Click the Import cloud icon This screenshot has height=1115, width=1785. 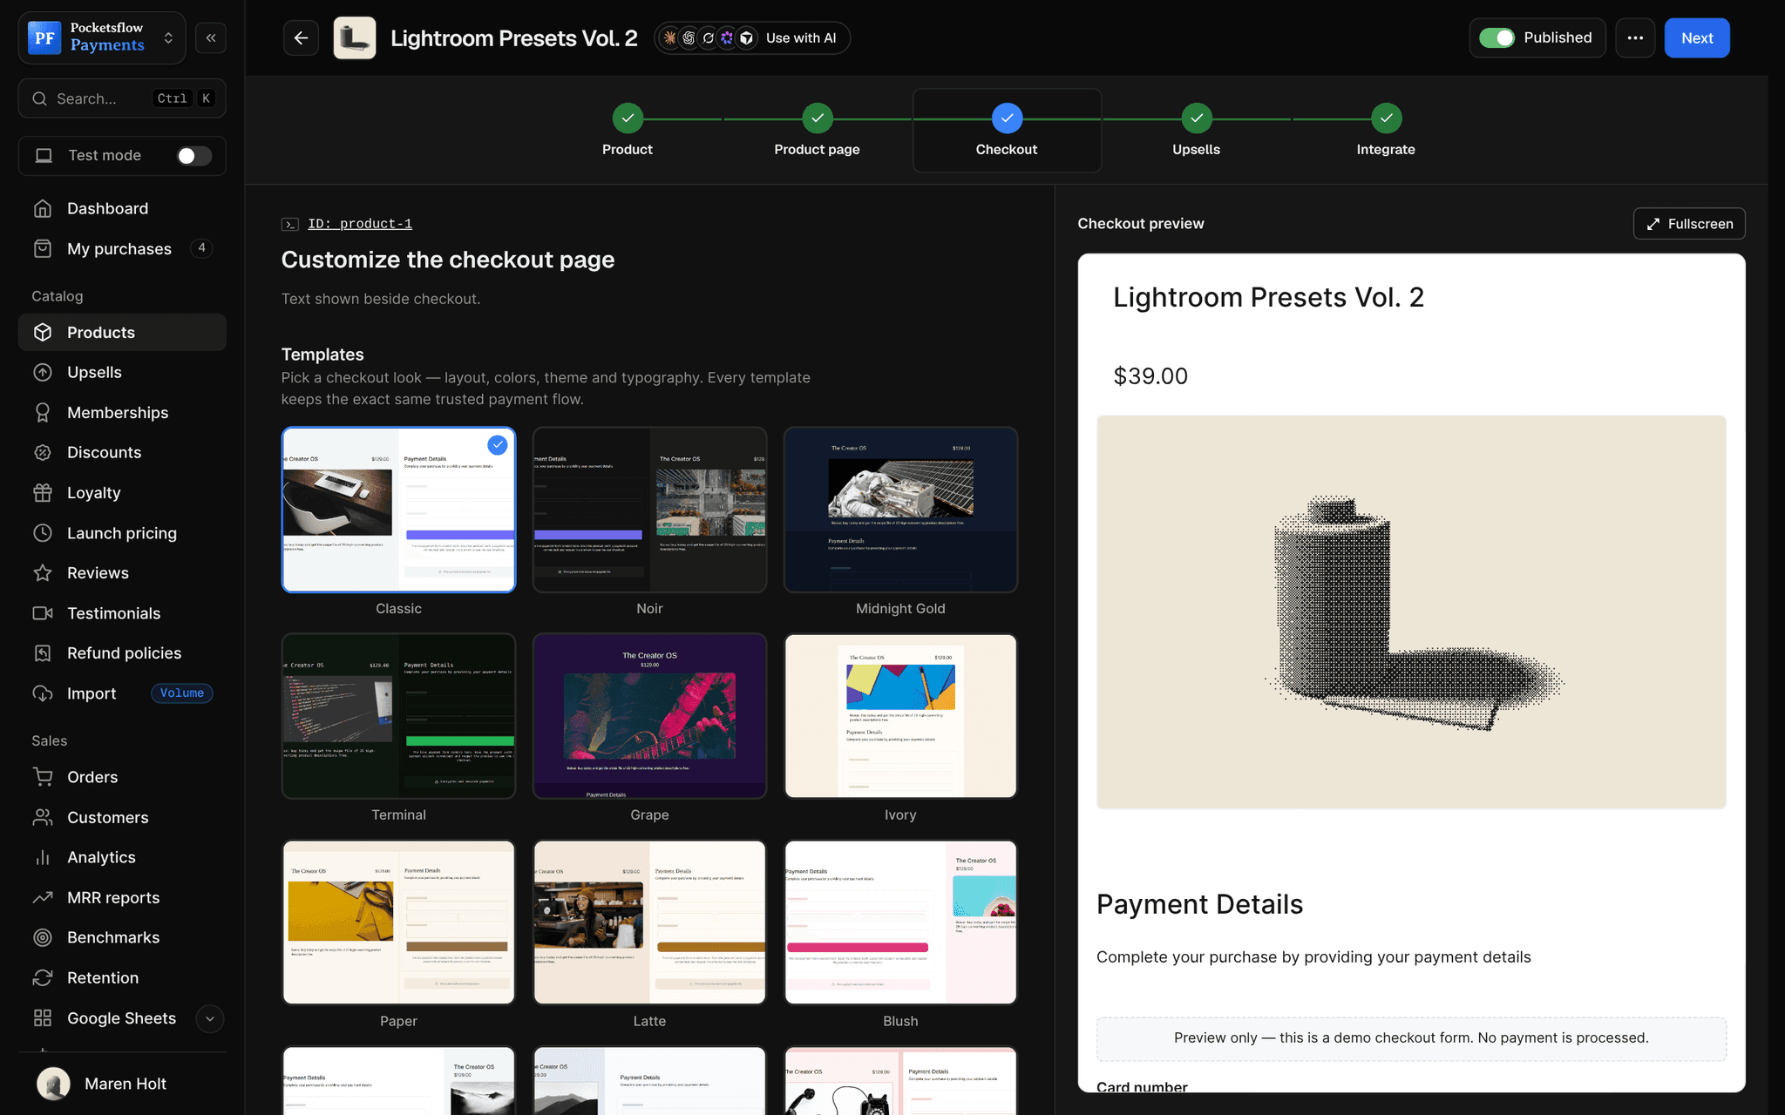[x=43, y=693]
